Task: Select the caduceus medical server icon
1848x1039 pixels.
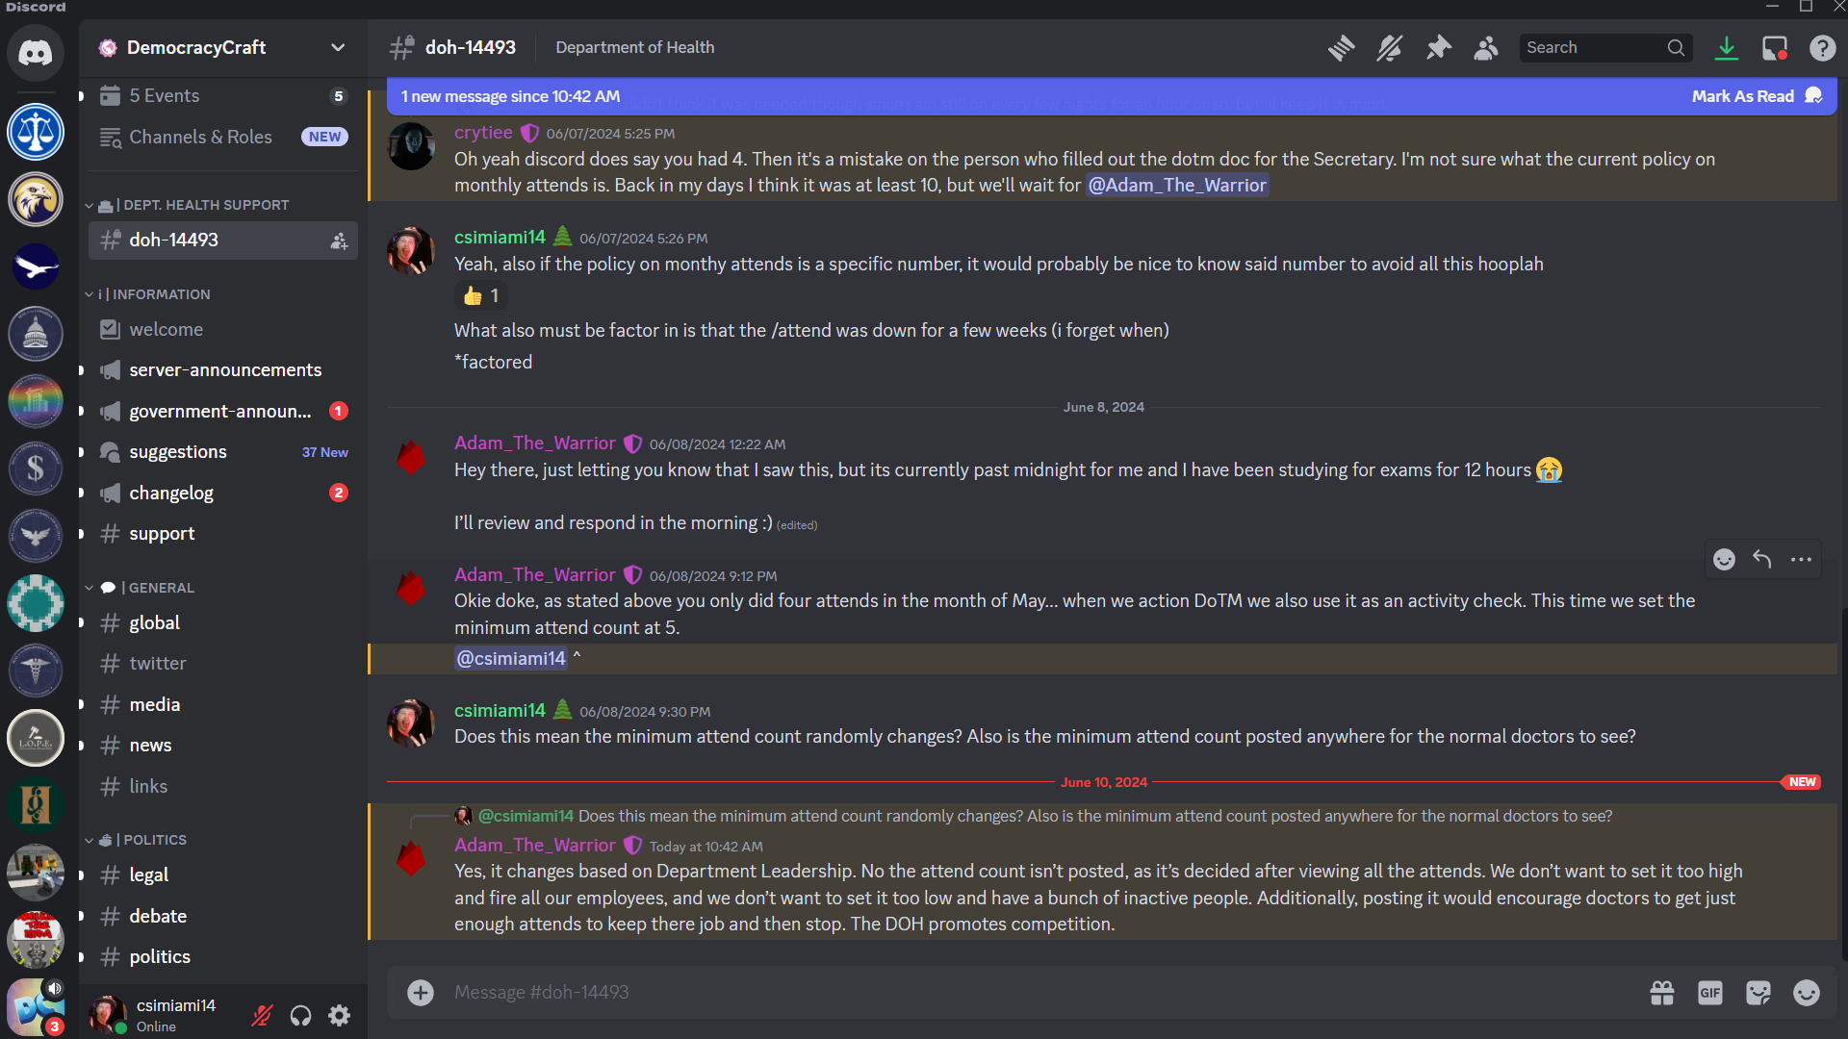Action: tap(36, 671)
